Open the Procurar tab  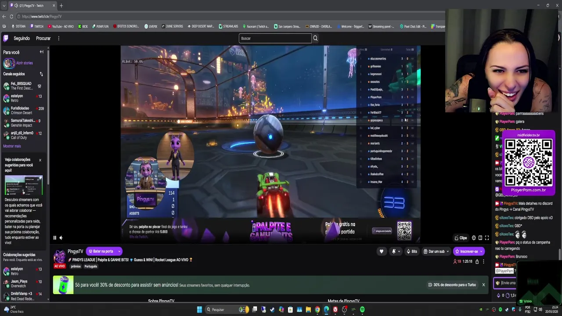(x=43, y=38)
